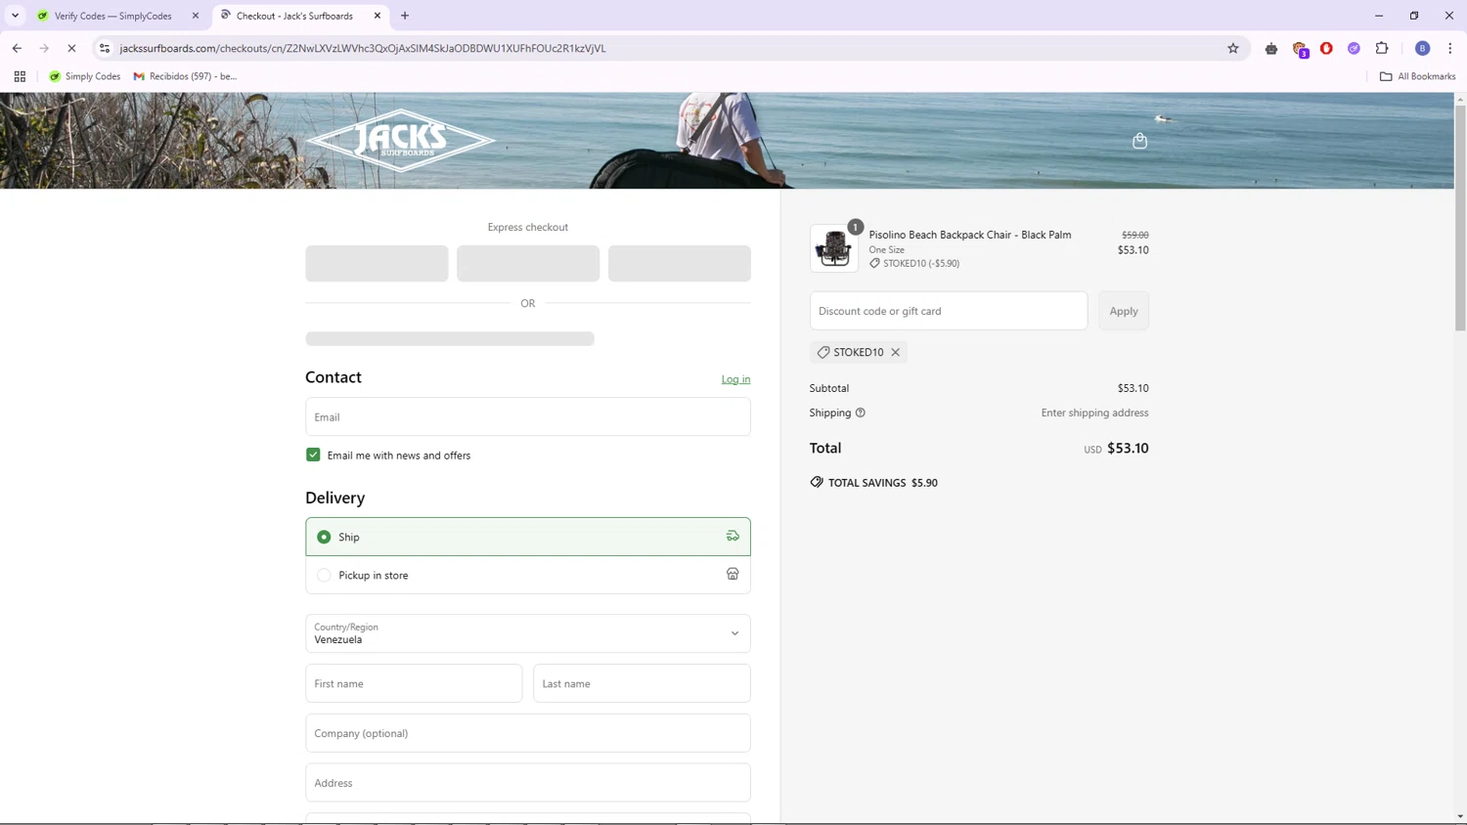Image resolution: width=1467 pixels, height=825 pixels.
Task: Focus the First name field
Action: point(414,683)
